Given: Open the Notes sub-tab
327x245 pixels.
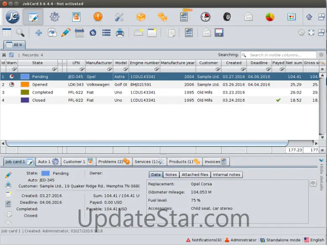Looking at the screenshot, I should coord(171,175).
